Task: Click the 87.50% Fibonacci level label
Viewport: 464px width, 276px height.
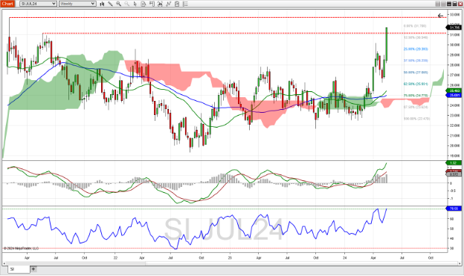Action: pos(416,107)
